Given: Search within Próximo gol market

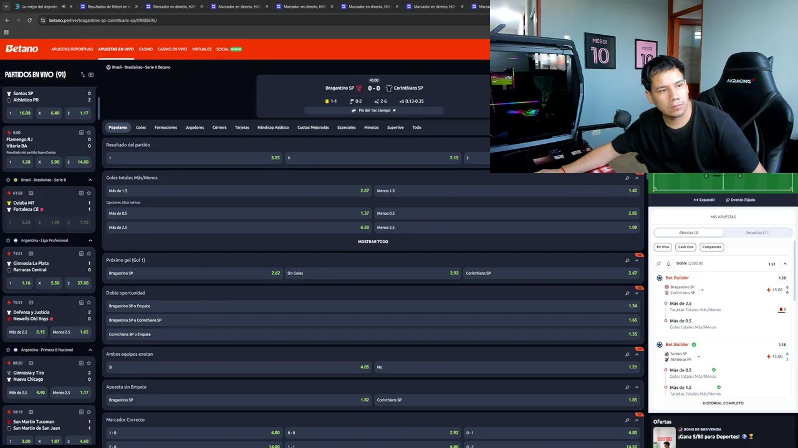Looking at the screenshot, I should [627, 260].
